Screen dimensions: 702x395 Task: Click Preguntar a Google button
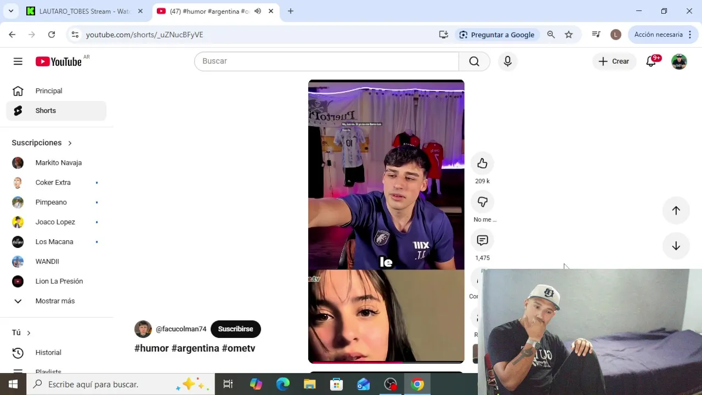point(497,35)
